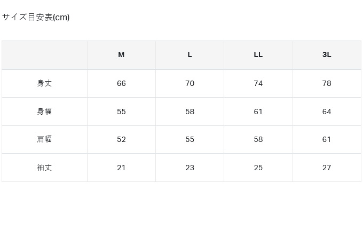Click the 身丈 value 74 for LL
The image size is (363, 230).
click(x=258, y=83)
